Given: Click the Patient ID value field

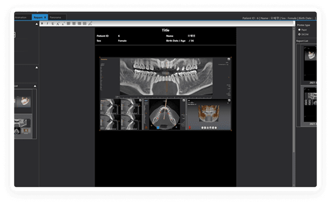Looking at the screenshot, I should [x=119, y=36].
